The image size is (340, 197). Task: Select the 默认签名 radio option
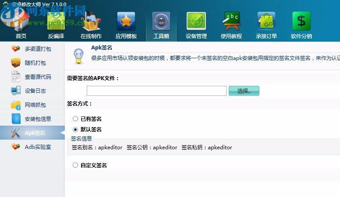tap(75, 130)
